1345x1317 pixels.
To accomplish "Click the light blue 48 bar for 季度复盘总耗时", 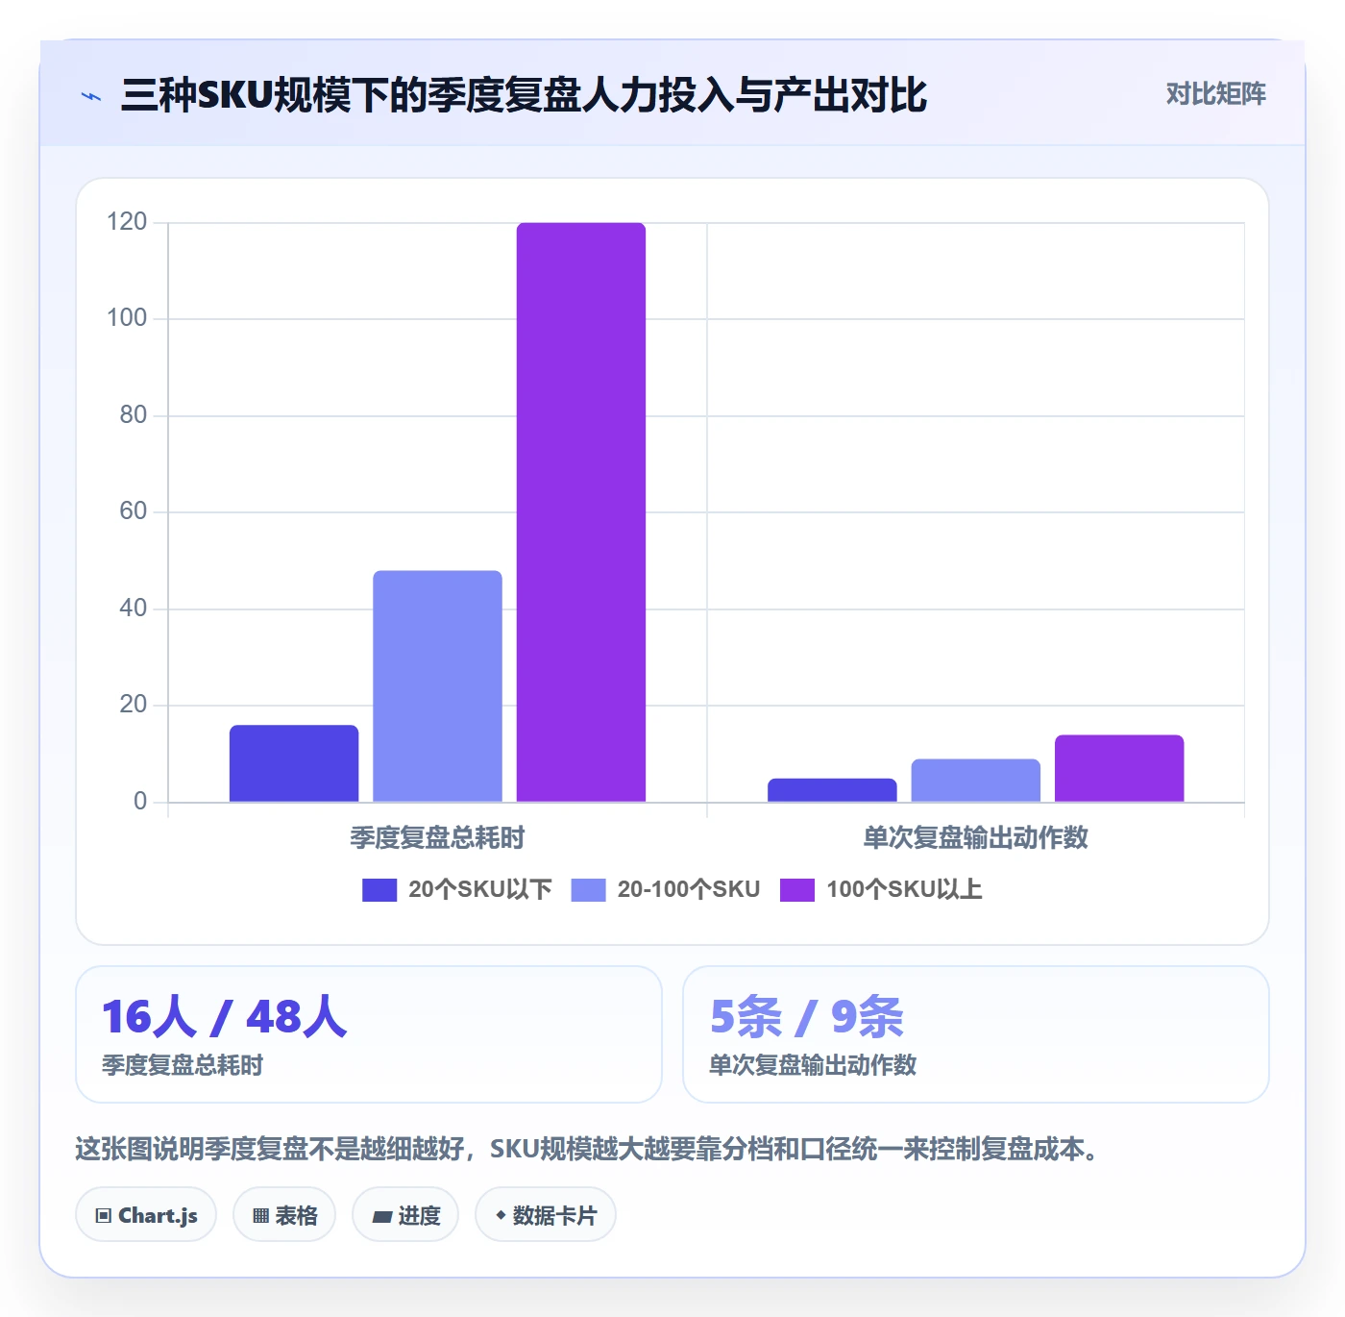I will click(x=437, y=686).
